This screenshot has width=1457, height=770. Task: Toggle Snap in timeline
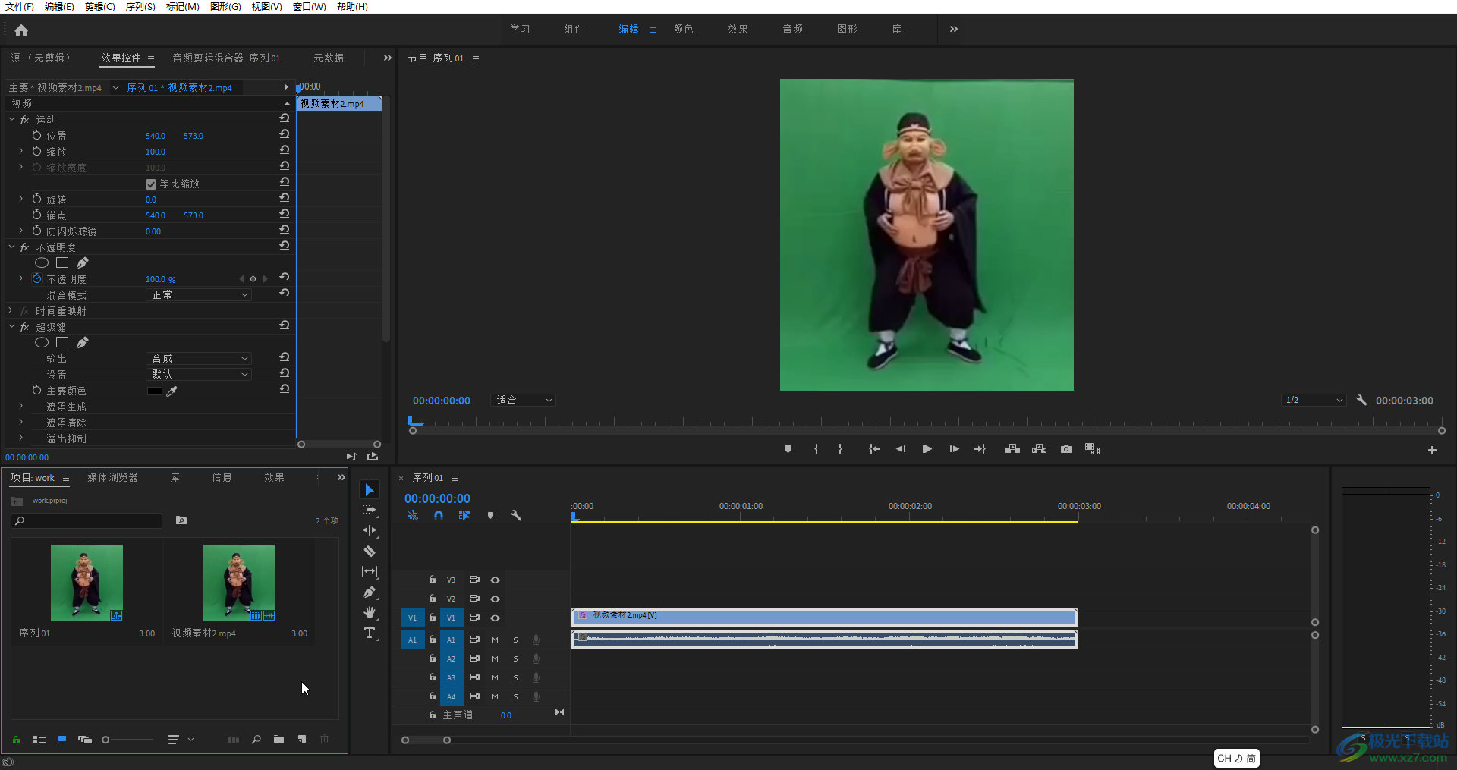pos(439,515)
